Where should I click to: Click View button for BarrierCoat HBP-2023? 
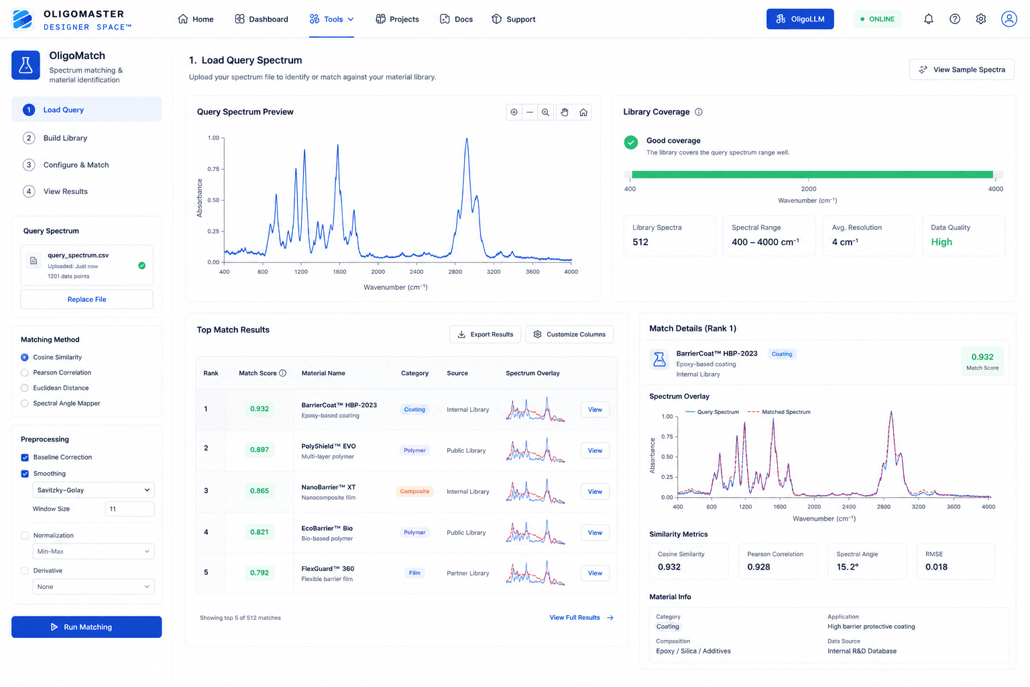pos(595,410)
